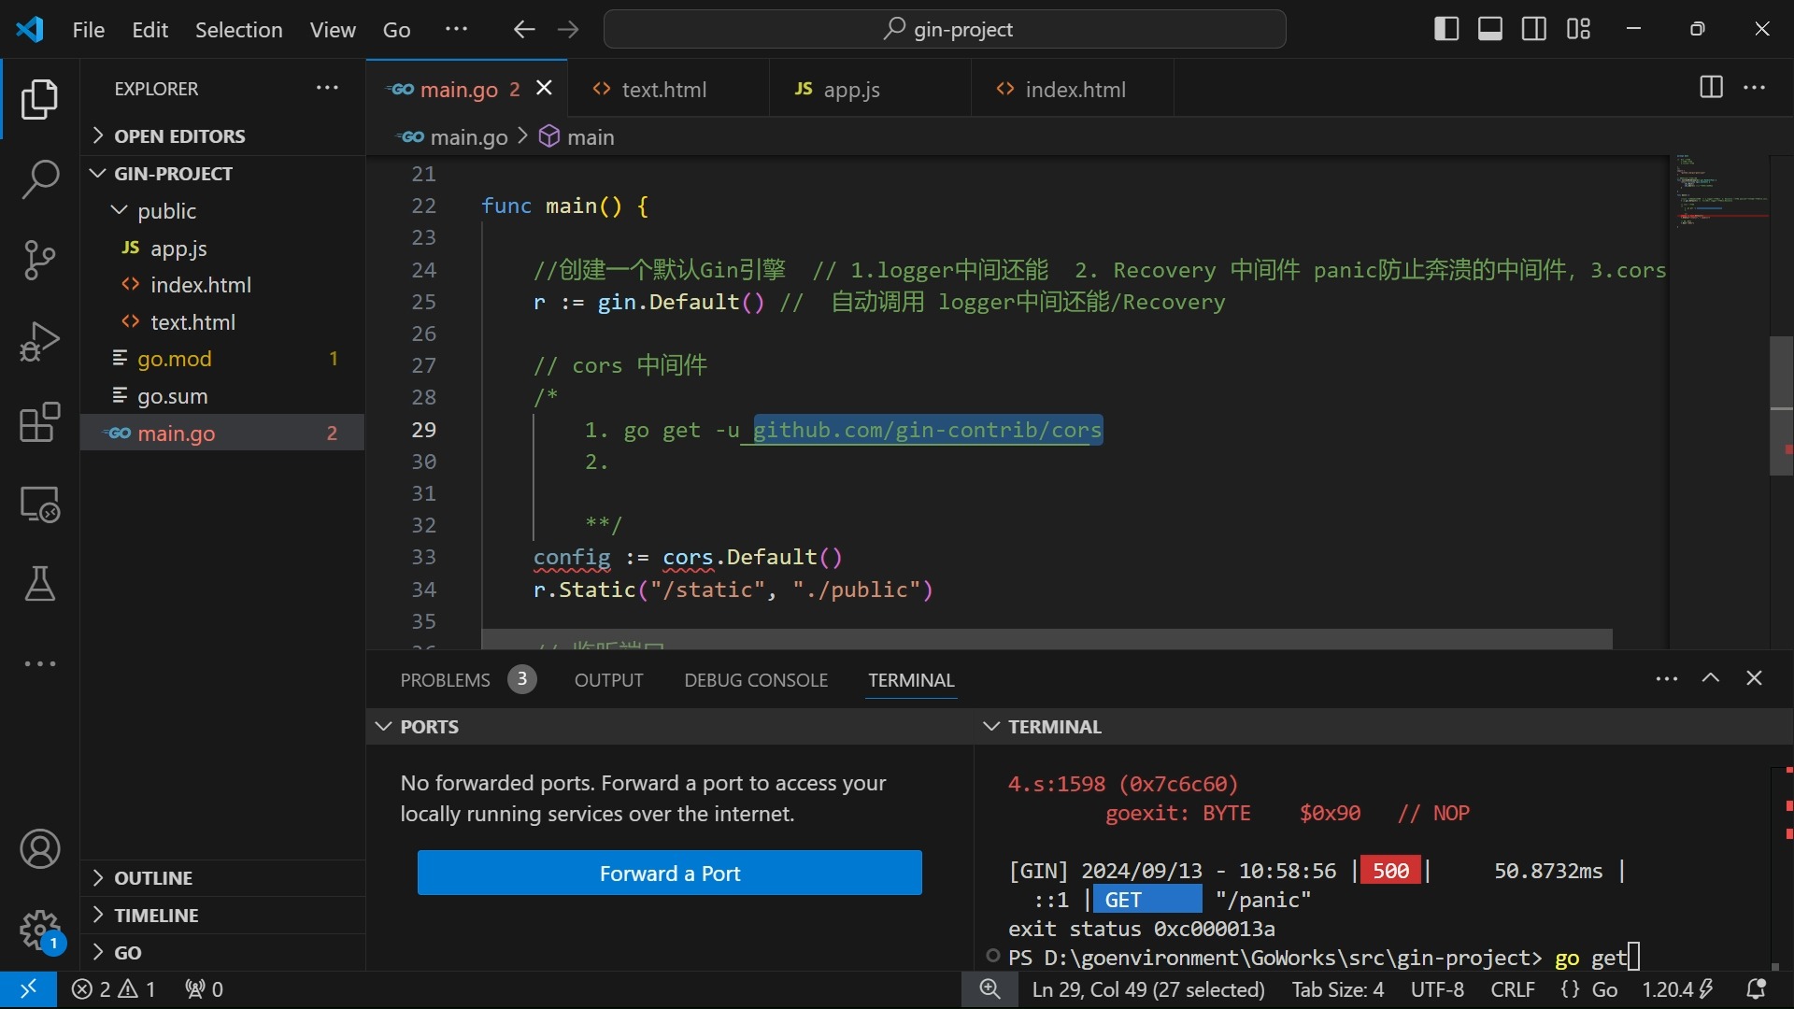Toggle Secondary Side Bar visibility
This screenshot has height=1009, width=1794.
click(1534, 29)
